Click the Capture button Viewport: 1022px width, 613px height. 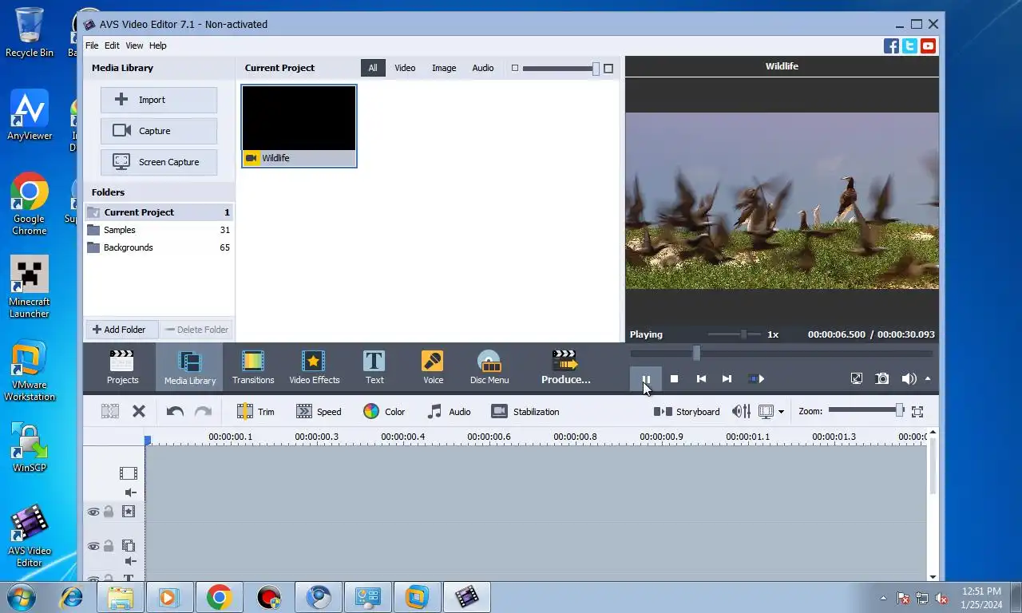[159, 131]
